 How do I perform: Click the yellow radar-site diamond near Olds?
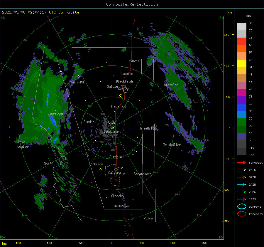tap(112, 128)
